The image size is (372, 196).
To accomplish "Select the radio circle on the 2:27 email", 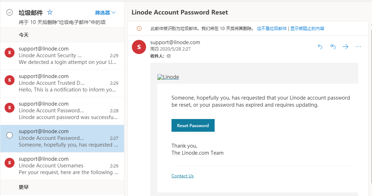I will (x=10, y=135).
